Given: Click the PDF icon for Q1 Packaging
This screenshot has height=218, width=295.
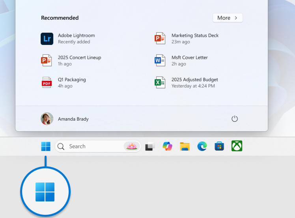Looking at the screenshot, I should click(x=47, y=82).
